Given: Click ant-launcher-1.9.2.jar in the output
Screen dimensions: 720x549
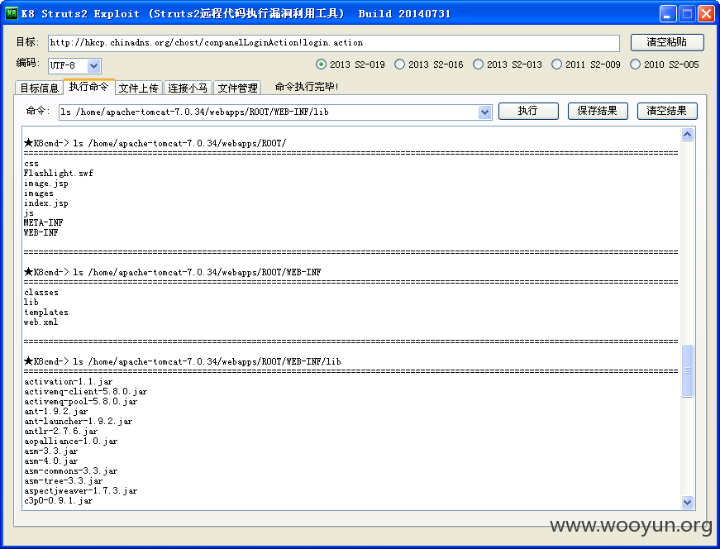Looking at the screenshot, I should (78, 422).
